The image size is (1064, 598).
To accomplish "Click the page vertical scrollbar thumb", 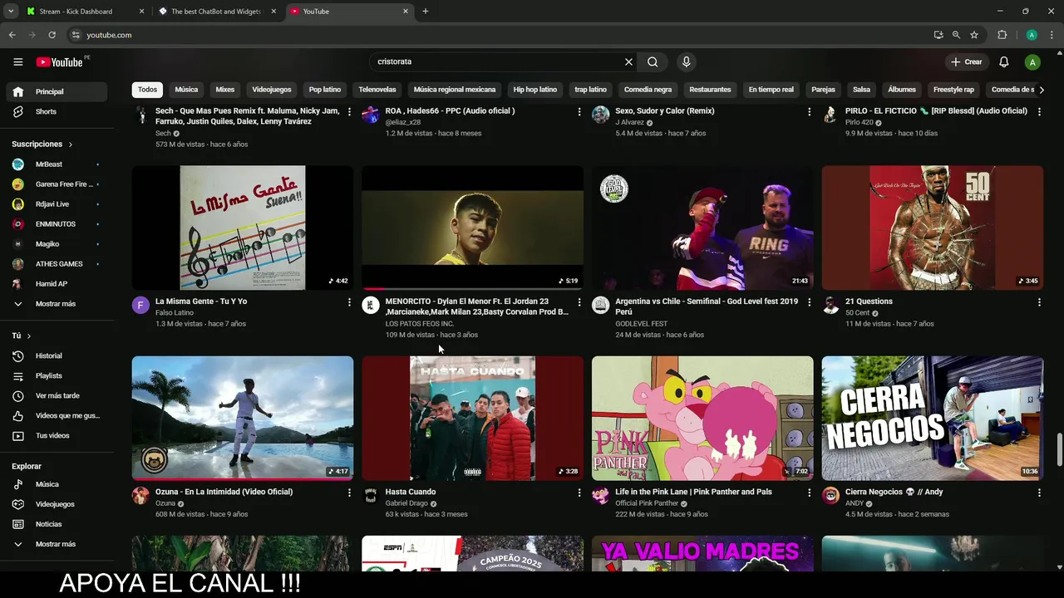I will point(1059,449).
